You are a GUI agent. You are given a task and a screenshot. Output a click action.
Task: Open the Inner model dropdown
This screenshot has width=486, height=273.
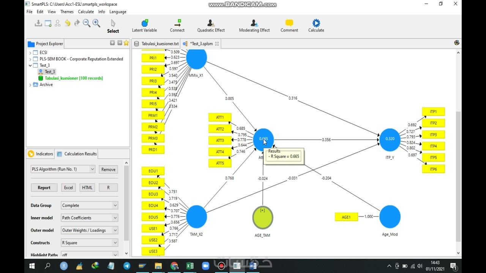click(x=90, y=218)
